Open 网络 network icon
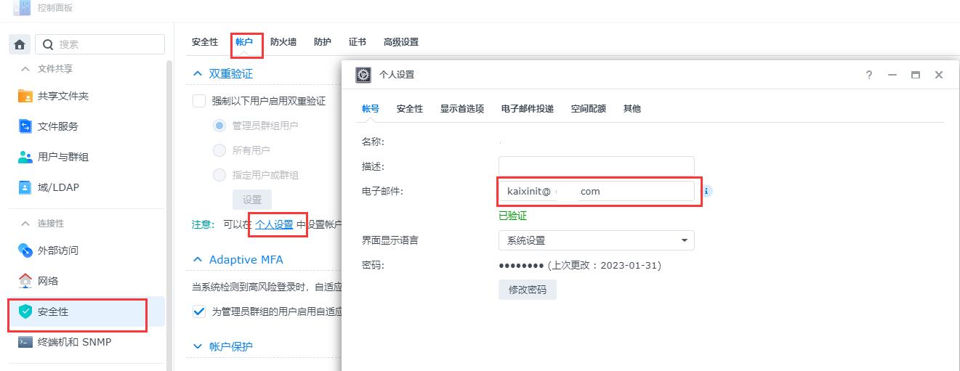 point(25,281)
